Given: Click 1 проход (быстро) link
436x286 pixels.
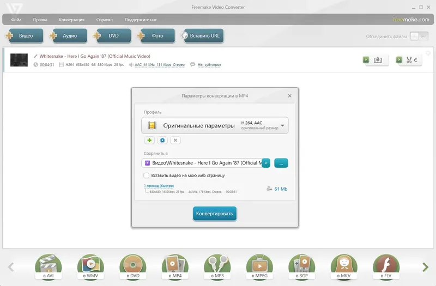Looking at the screenshot, I should coord(159,186).
